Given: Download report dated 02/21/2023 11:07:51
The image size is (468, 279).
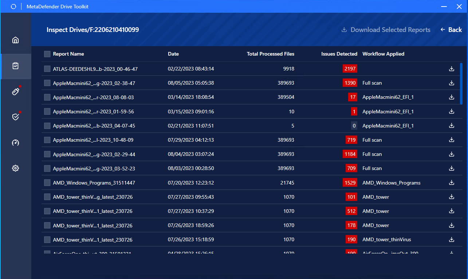Looking at the screenshot, I should (x=452, y=126).
